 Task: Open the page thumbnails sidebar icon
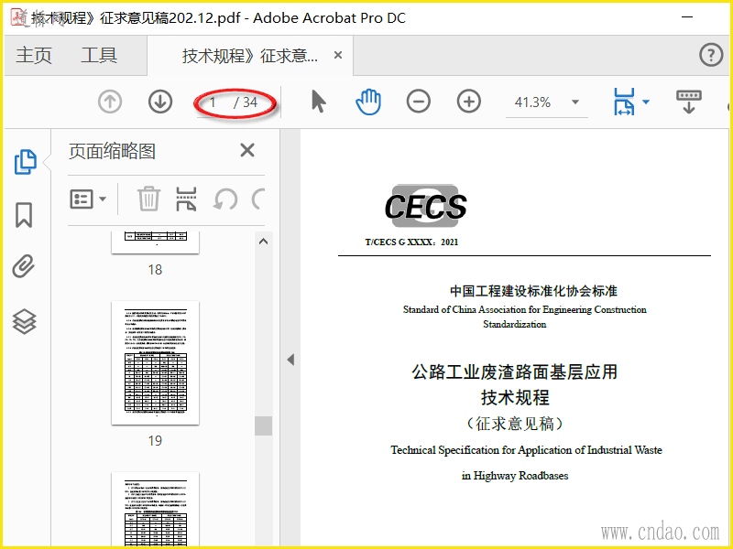pos(26,162)
